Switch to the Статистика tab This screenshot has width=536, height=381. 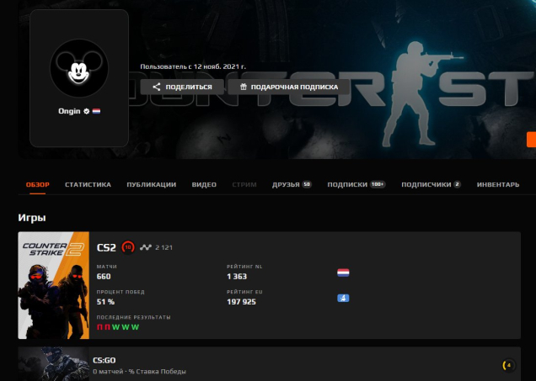coord(88,184)
